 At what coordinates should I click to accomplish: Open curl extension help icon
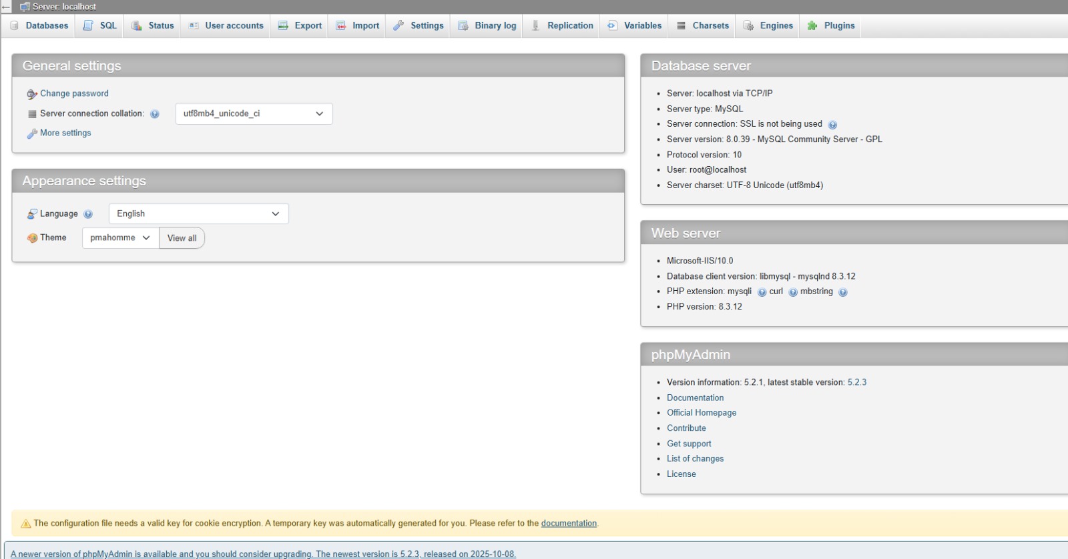point(793,292)
